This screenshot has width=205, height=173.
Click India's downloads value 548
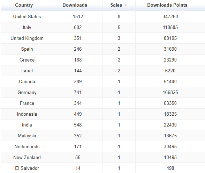pos(78,125)
